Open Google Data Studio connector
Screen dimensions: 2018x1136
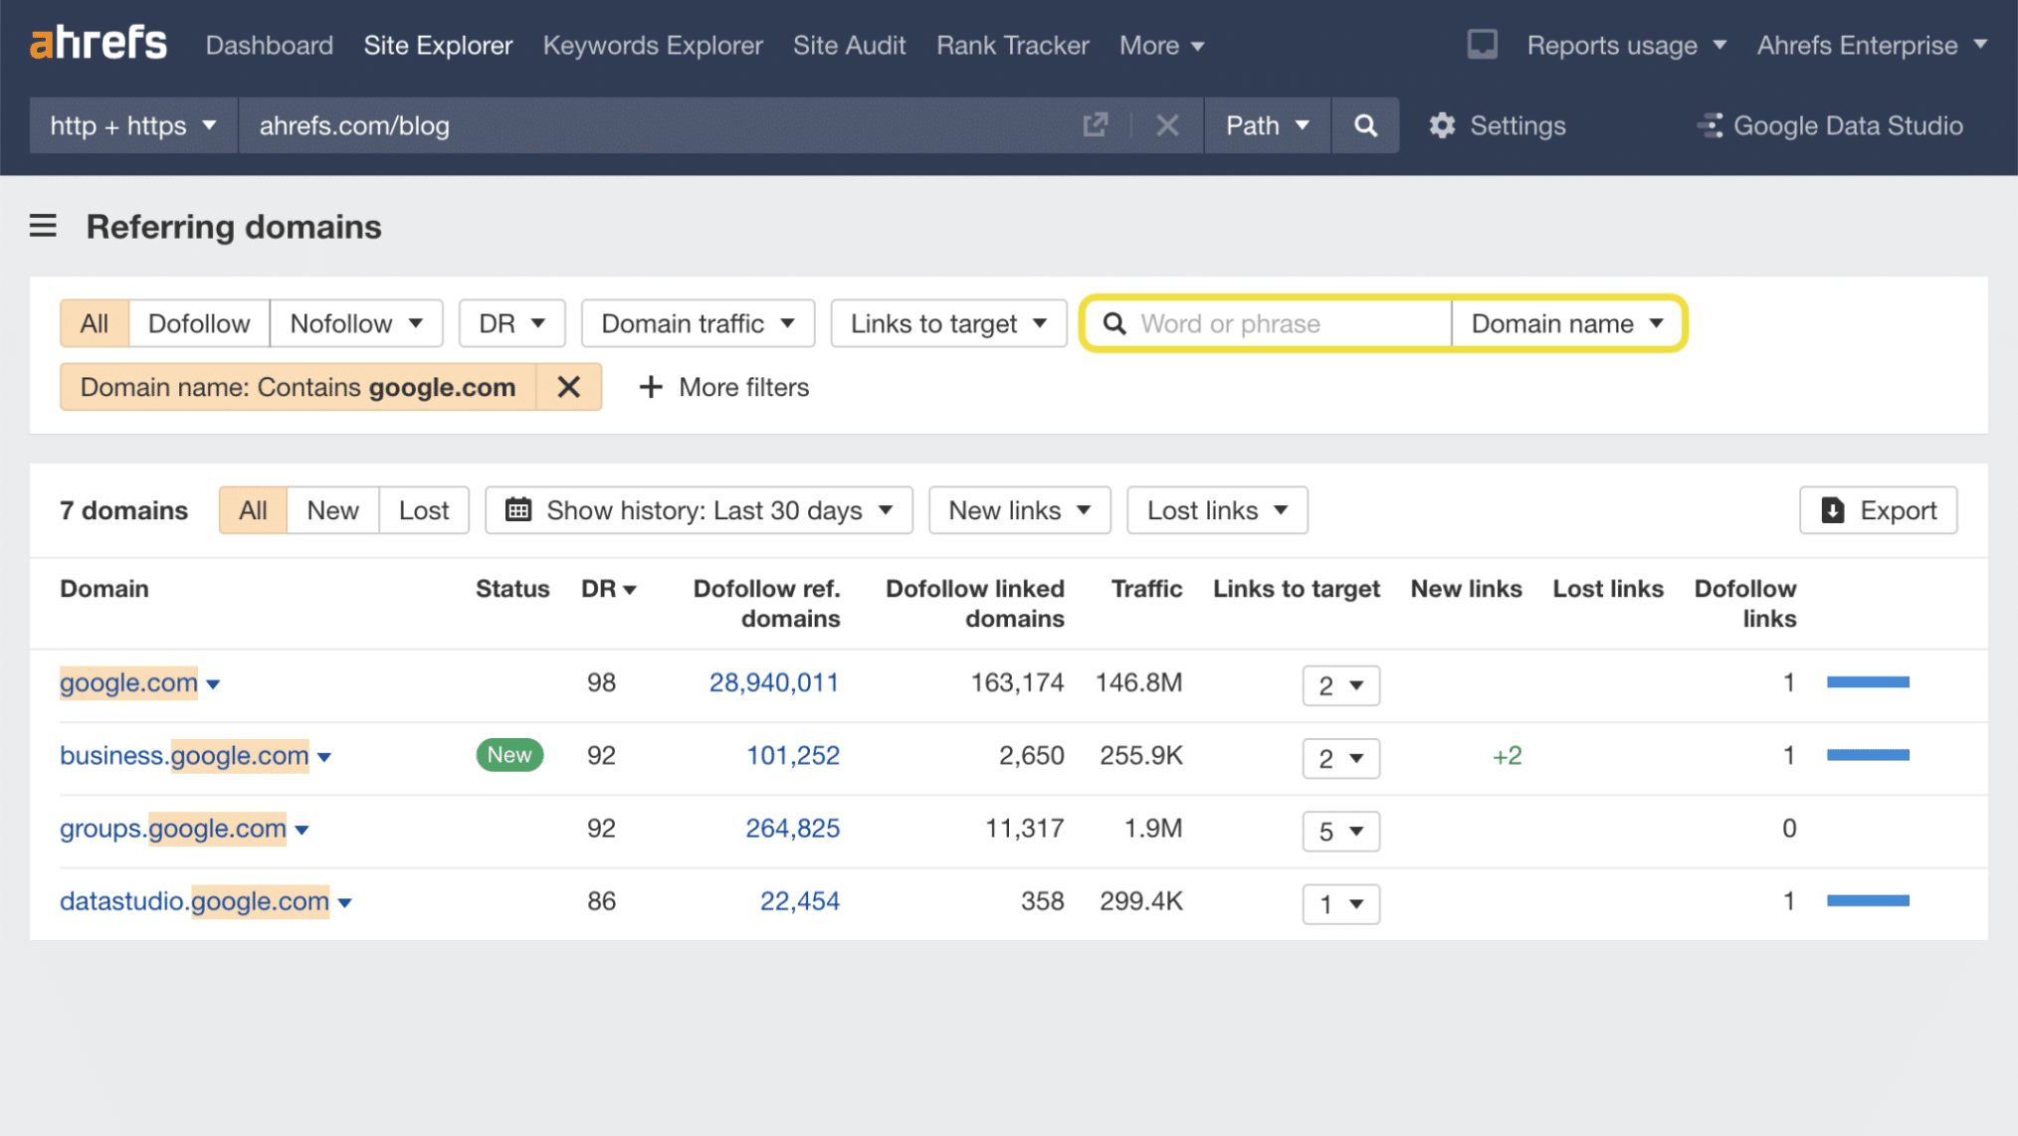pyautogui.click(x=1830, y=125)
